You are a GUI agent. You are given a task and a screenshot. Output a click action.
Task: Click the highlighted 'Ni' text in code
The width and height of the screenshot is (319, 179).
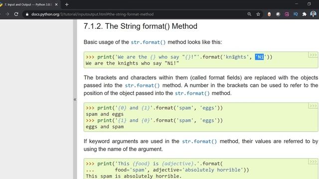(x=259, y=57)
